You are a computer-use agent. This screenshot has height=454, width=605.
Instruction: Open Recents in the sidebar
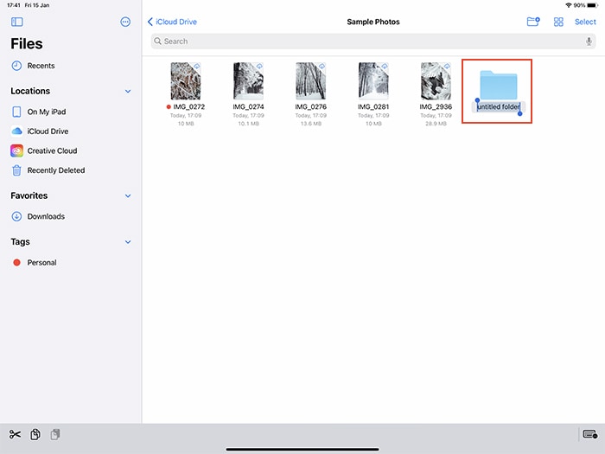[x=33, y=66]
